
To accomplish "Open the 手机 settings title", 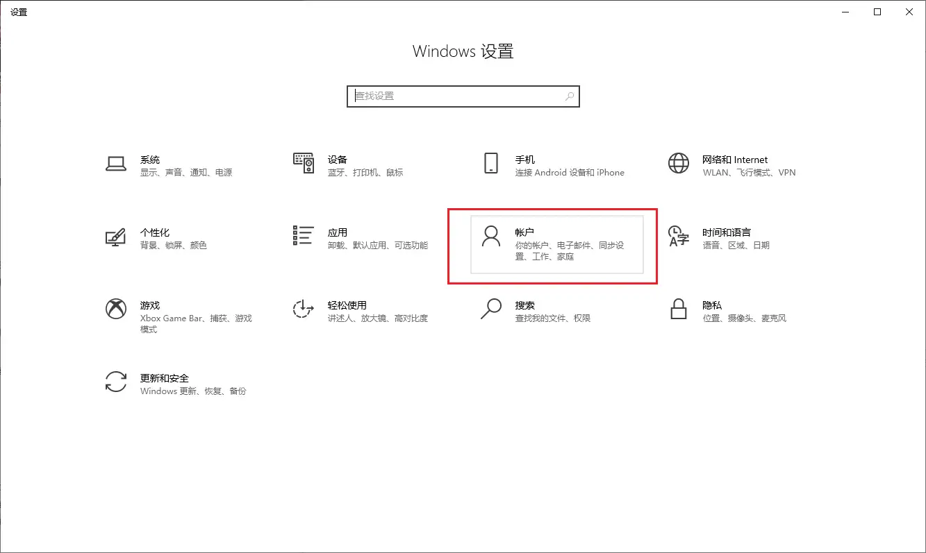I will 525,160.
